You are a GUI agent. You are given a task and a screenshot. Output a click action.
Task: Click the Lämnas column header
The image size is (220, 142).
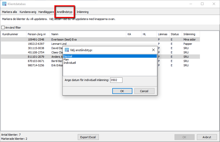pyautogui.click(x=163, y=34)
